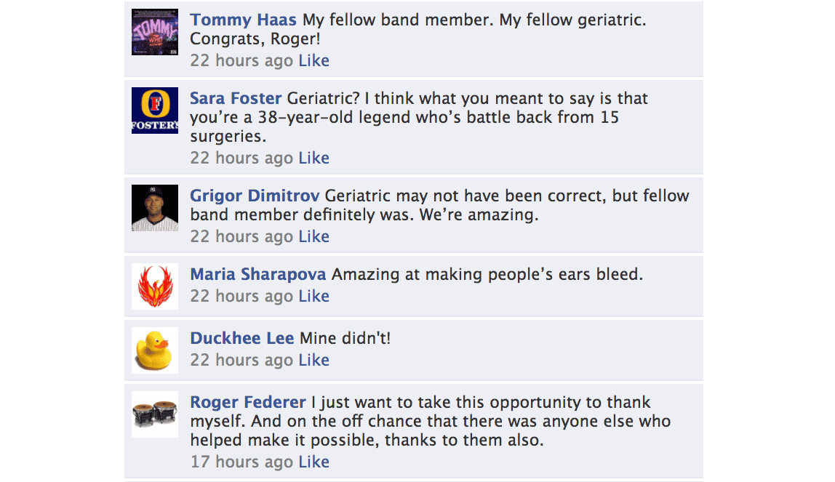Visit Grigor Dimitrov's profile via his name

click(x=255, y=196)
